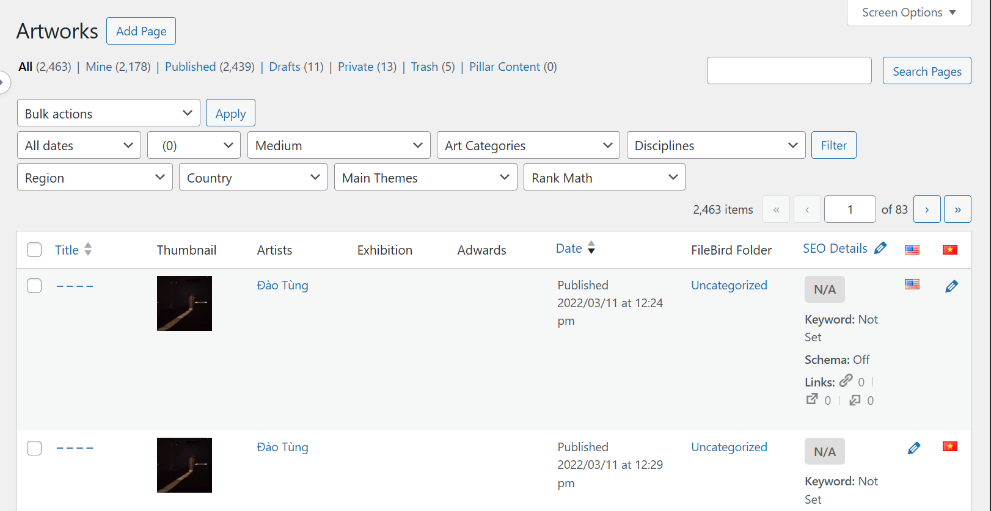Click the search pages input field

tap(789, 71)
